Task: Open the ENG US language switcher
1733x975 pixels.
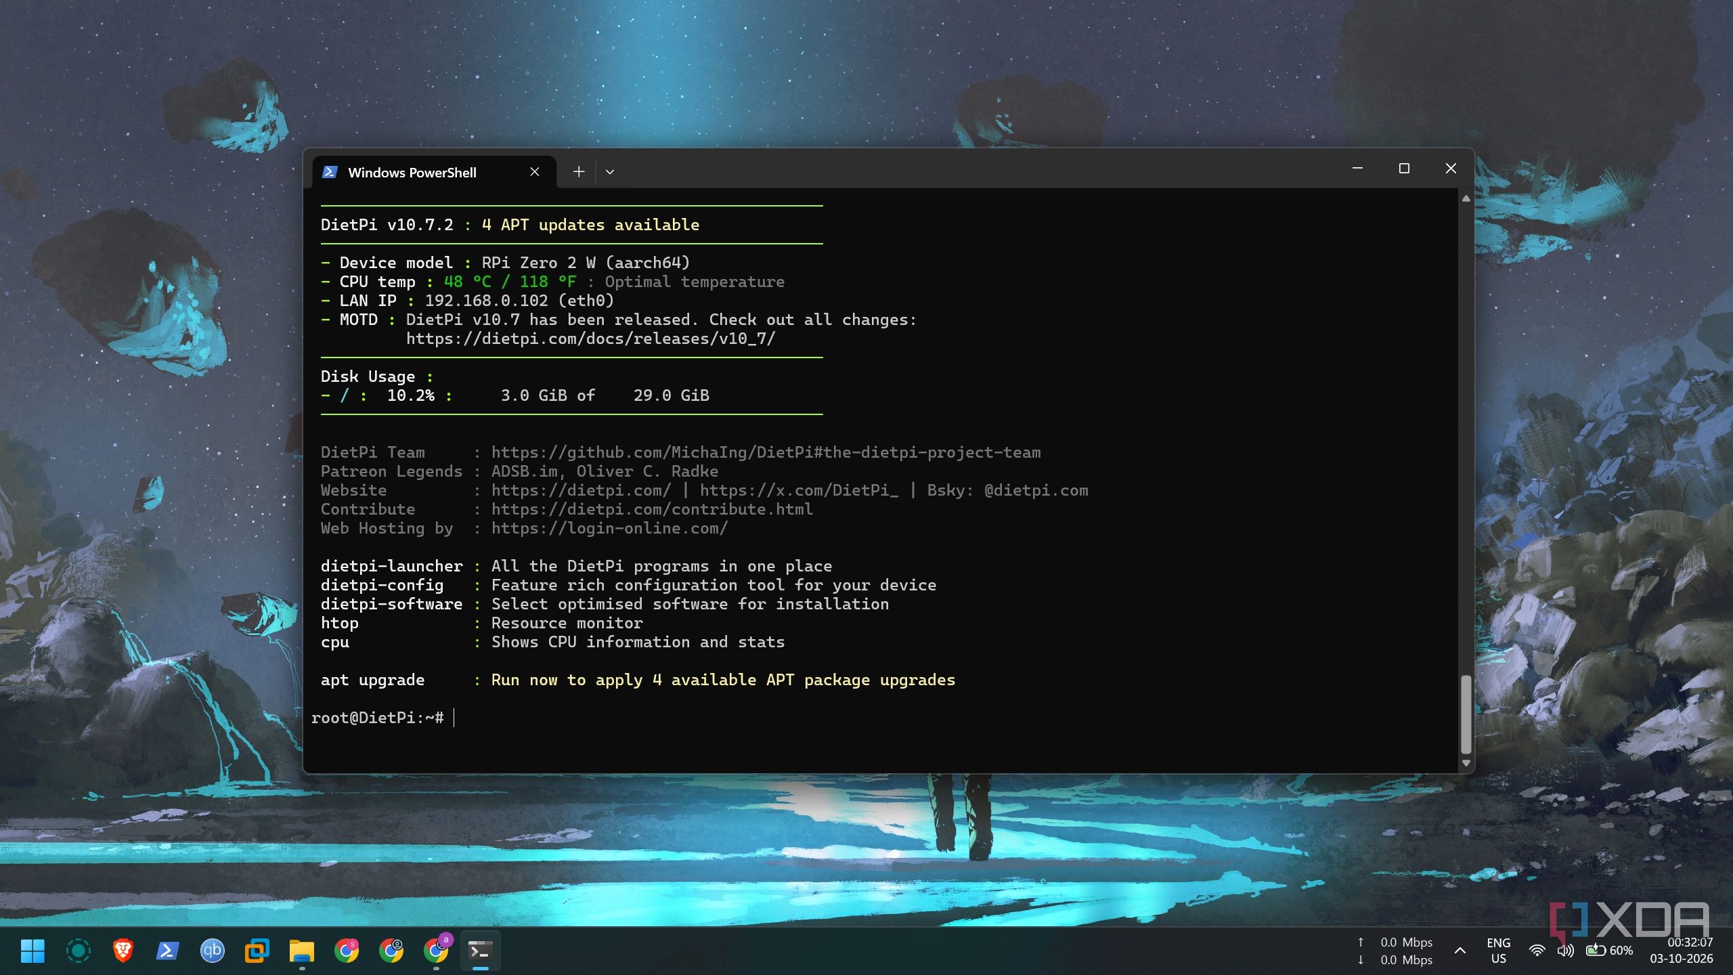Action: (x=1498, y=951)
